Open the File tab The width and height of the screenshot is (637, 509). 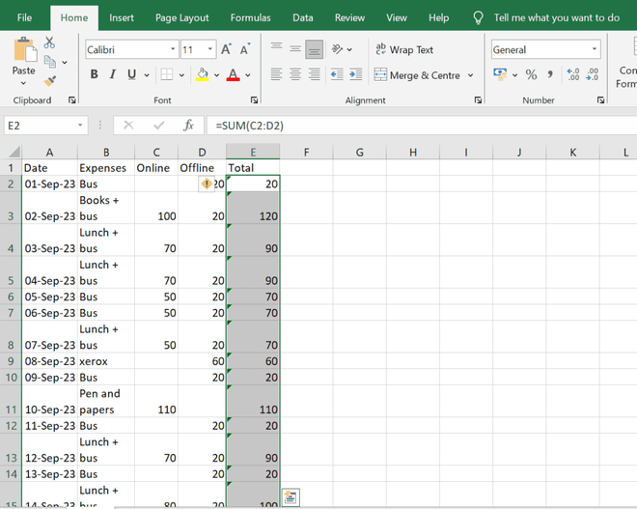[24, 17]
